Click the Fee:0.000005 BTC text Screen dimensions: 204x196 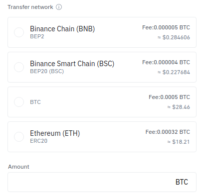coord(166,27)
